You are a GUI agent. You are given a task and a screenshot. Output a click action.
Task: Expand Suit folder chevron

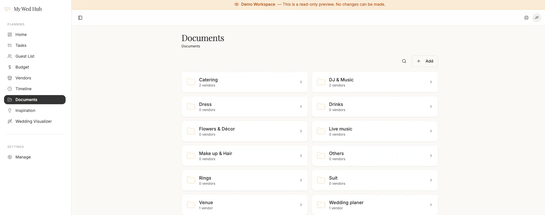click(431, 180)
